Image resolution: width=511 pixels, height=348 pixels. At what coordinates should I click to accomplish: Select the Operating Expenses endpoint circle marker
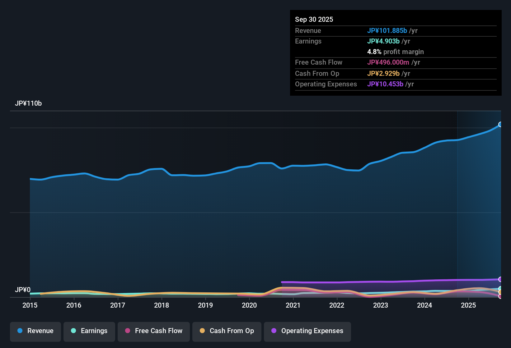[x=500, y=280]
